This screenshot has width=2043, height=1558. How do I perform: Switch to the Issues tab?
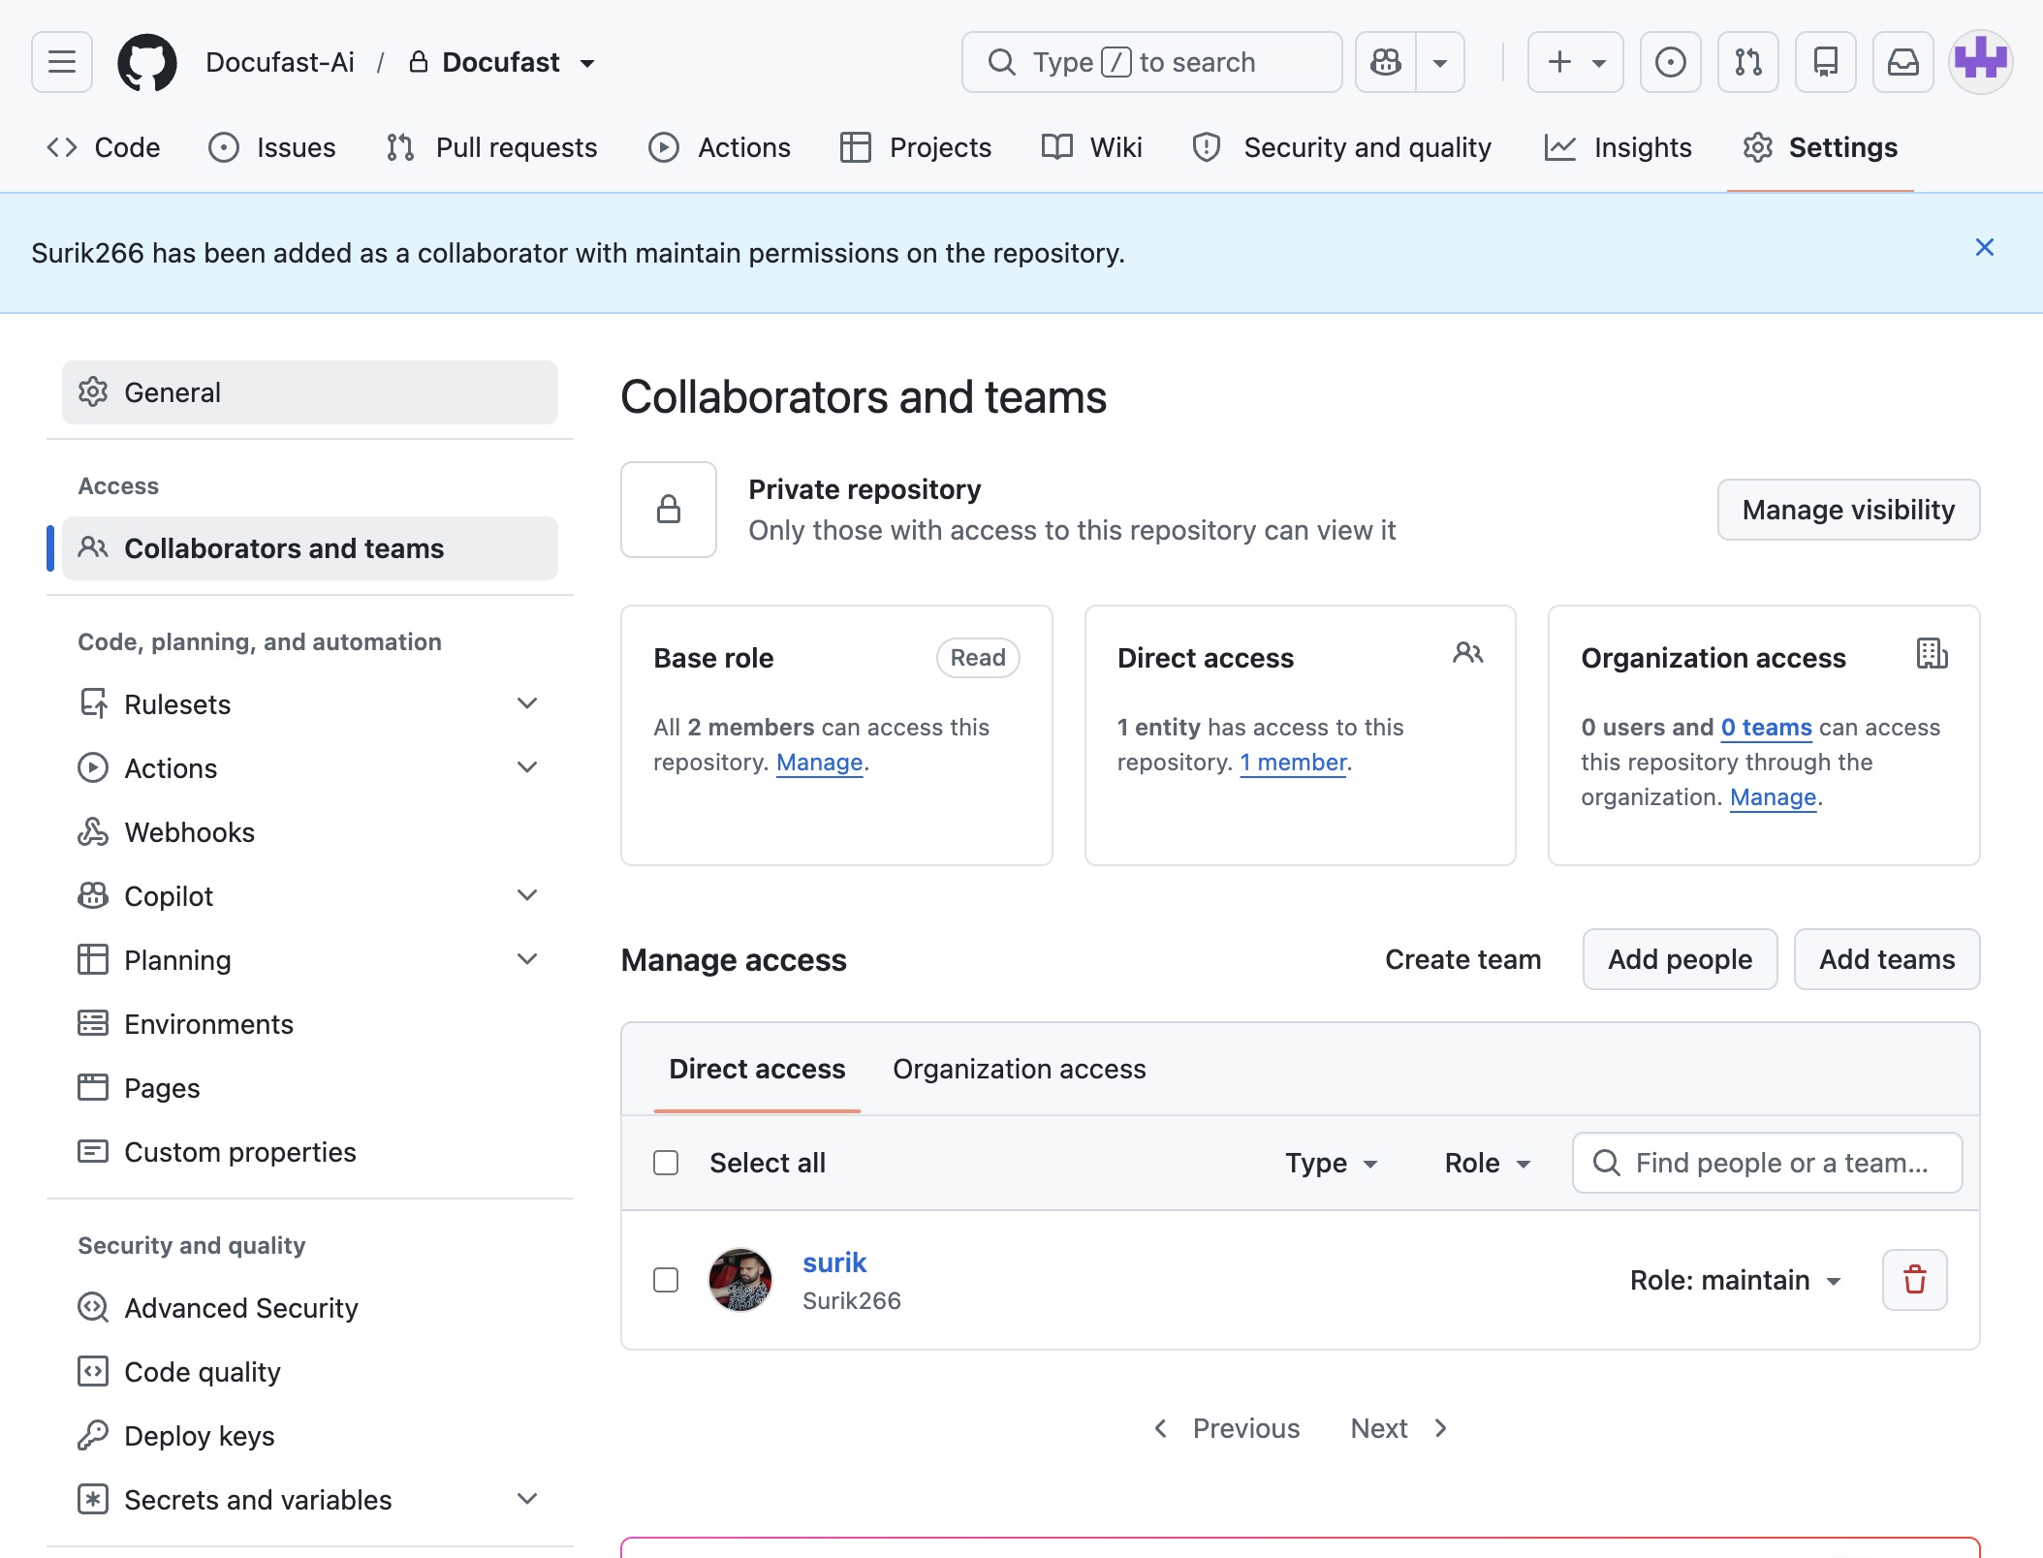tap(271, 147)
